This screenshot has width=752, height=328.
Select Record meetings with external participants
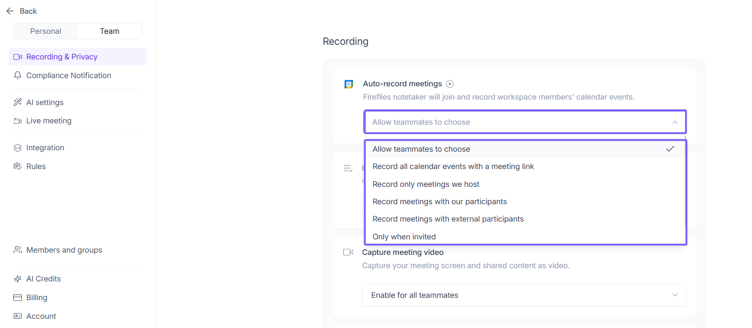pyautogui.click(x=448, y=219)
